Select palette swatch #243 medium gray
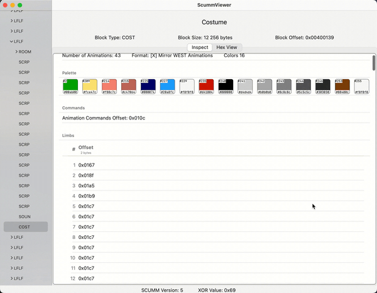 (284, 86)
